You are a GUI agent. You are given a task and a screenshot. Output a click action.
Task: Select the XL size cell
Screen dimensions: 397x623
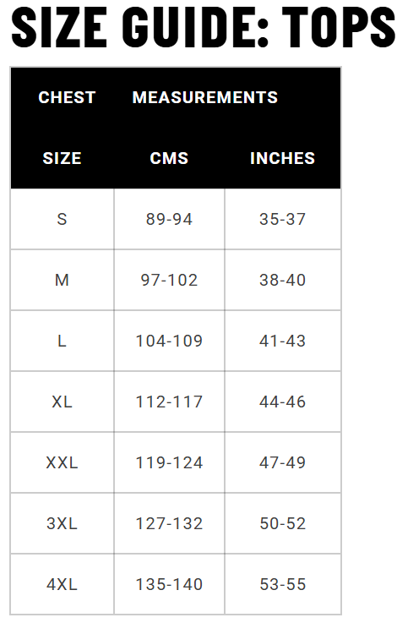[x=62, y=402]
